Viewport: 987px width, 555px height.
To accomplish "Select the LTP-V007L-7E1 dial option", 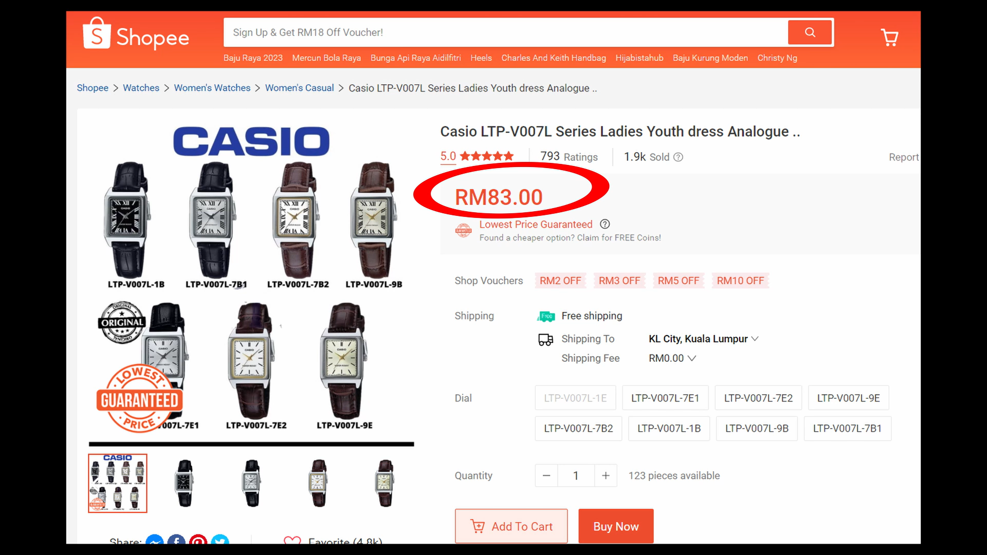I will (x=665, y=398).
